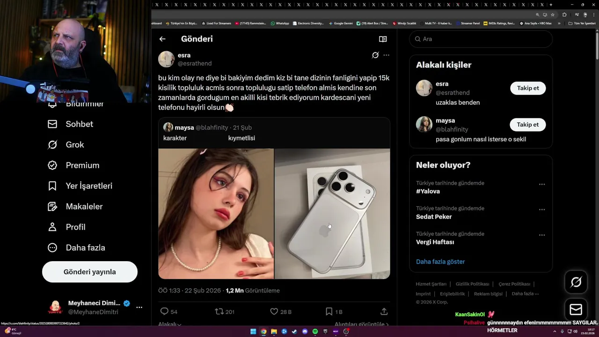Open the iPhone photo in quoted post

(x=332, y=214)
